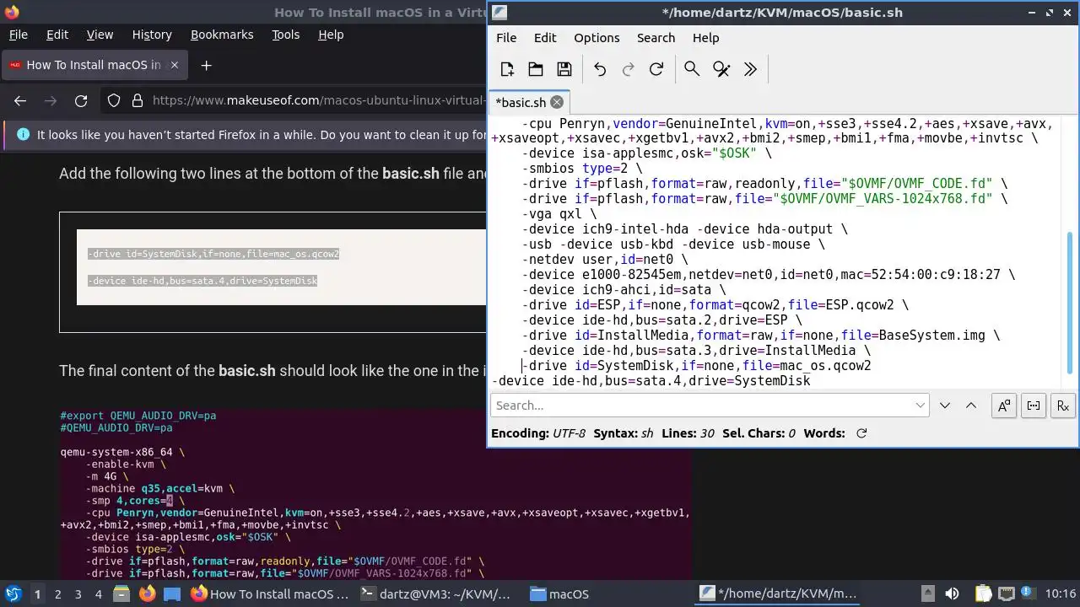Screen dimensions: 1080x607
Task: Reload the document with the circular arrow
Action: (656, 69)
